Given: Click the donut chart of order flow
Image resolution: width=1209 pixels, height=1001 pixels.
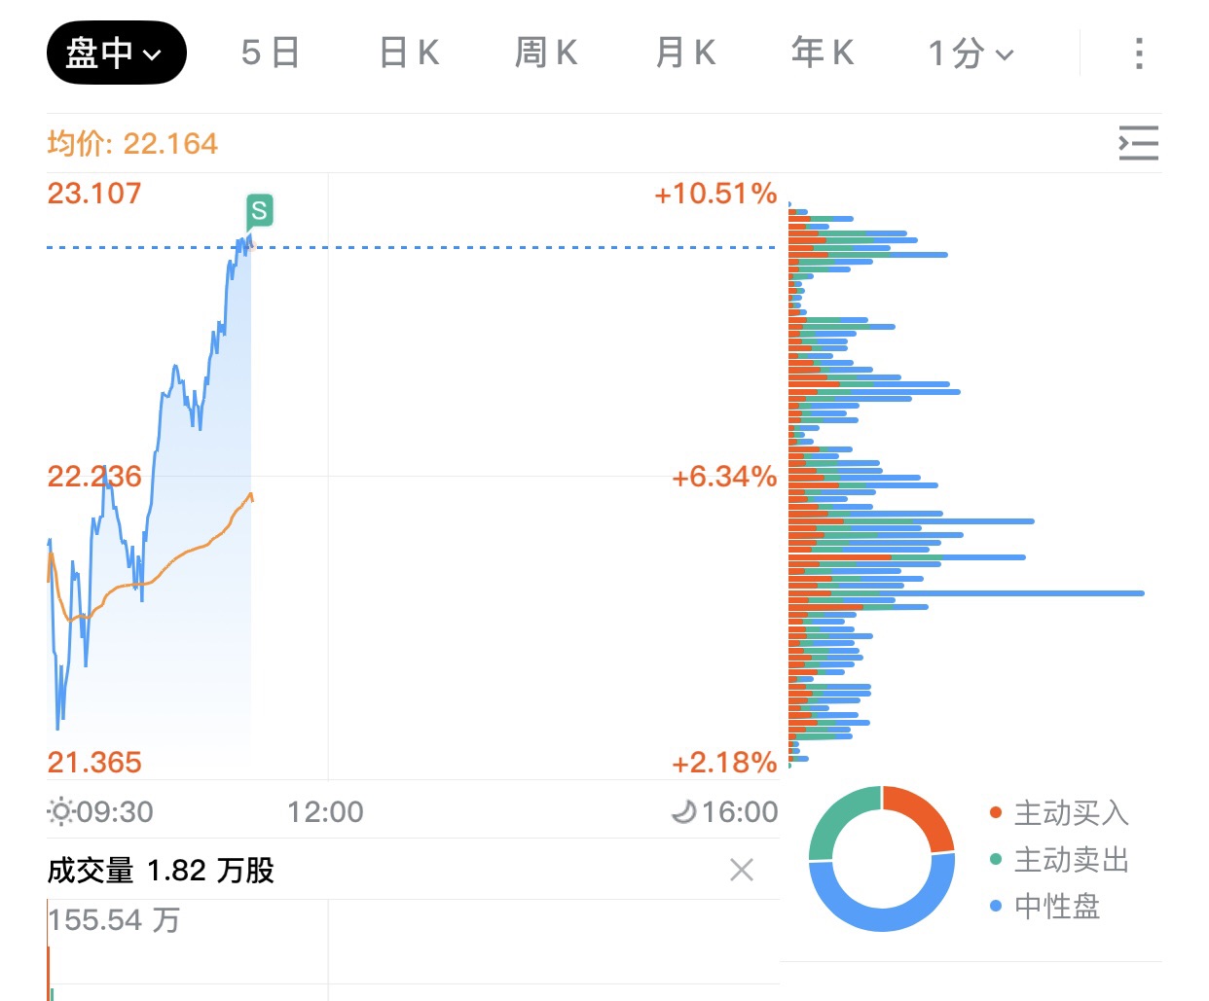Looking at the screenshot, I should (x=881, y=858).
